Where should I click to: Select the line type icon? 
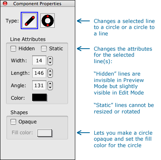tap(29, 21)
